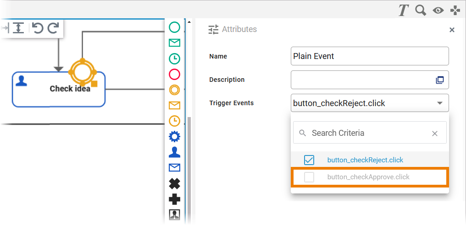Image resolution: width=466 pixels, height=225 pixels.
Task: Uncheck the button_checkReject.click checkbox
Action: tap(309, 160)
